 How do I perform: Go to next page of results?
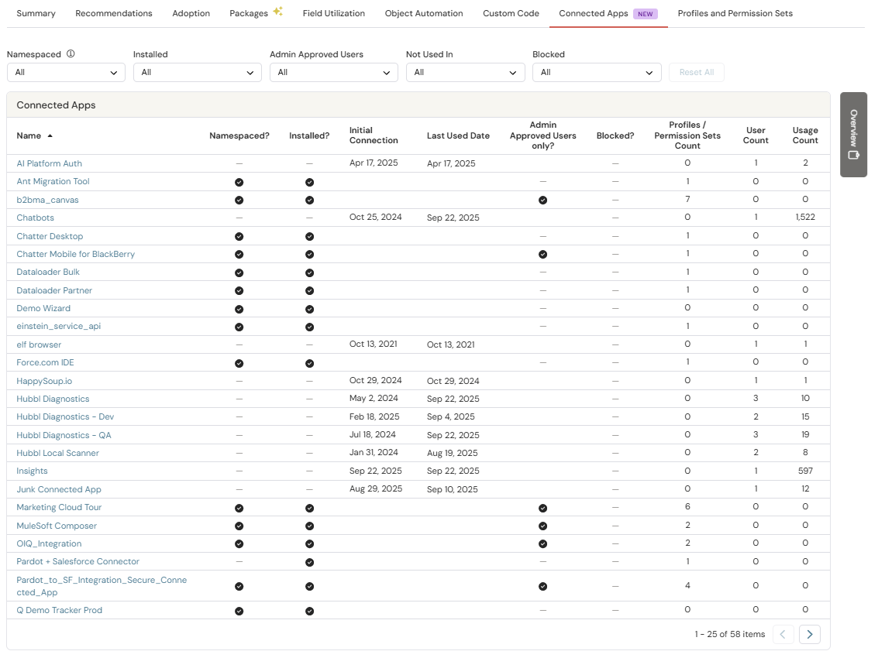coord(809,634)
